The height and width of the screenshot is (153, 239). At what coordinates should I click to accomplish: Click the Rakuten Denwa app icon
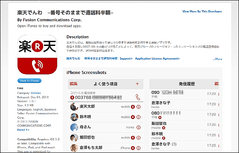38,55
